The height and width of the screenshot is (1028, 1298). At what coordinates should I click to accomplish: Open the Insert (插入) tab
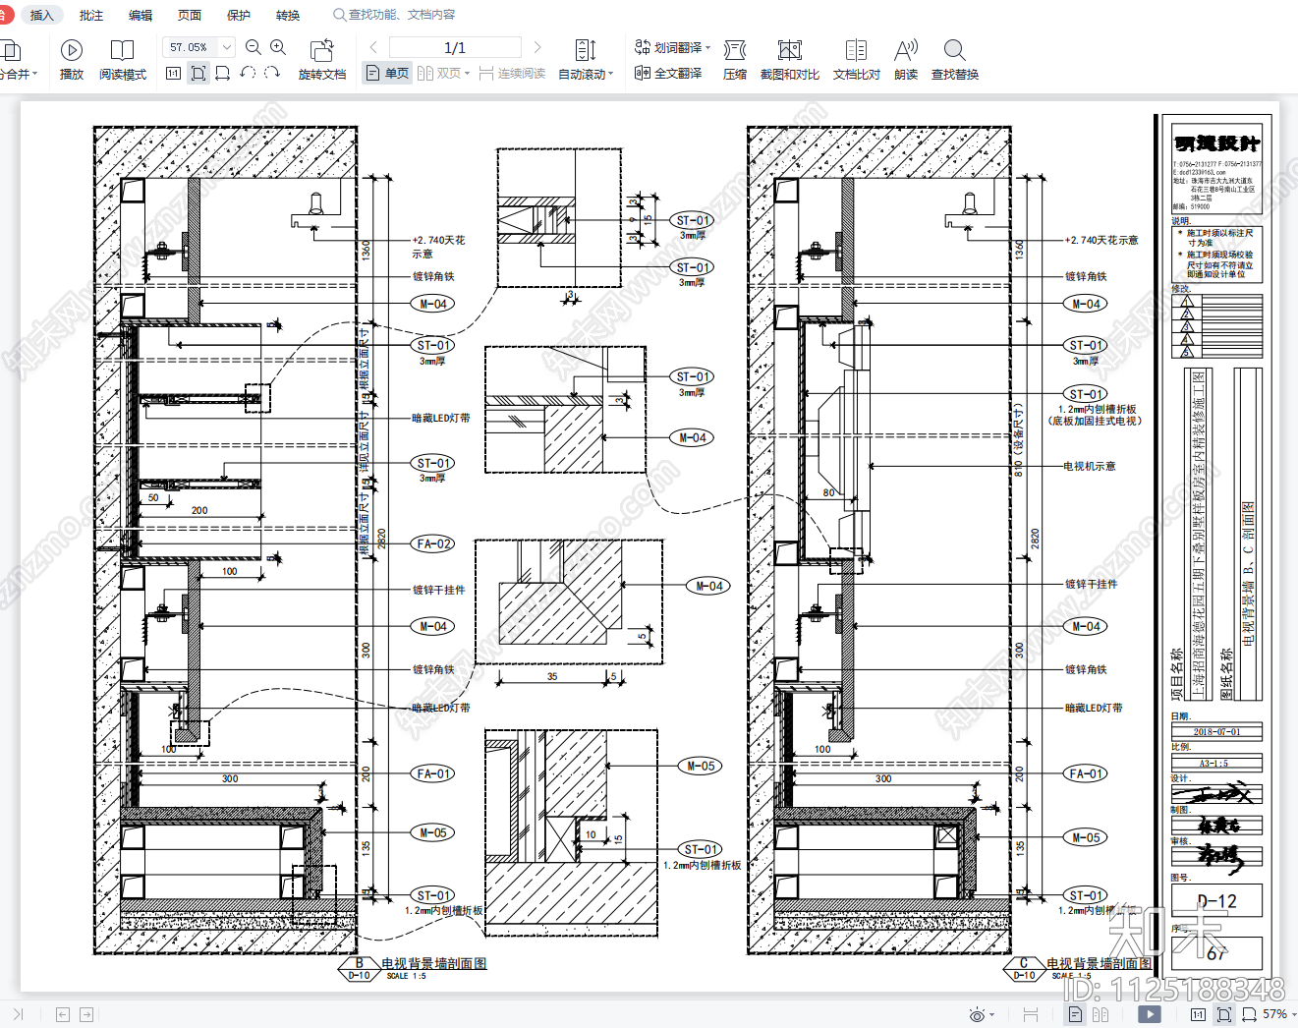(x=41, y=15)
